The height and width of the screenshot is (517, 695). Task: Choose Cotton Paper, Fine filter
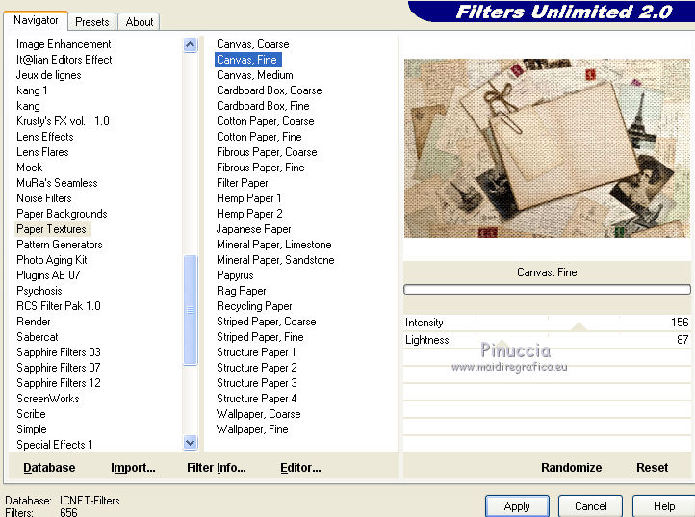tap(259, 137)
